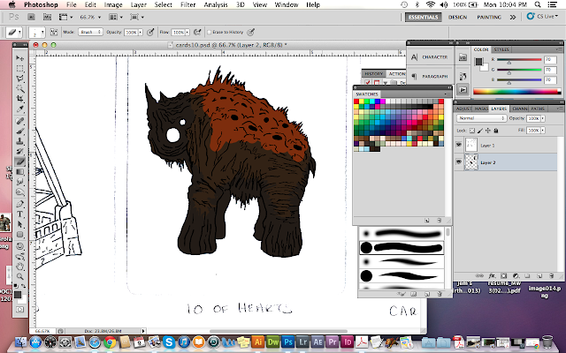
Task: Open the eraser Mode dropdown
Action: [90, 32]
